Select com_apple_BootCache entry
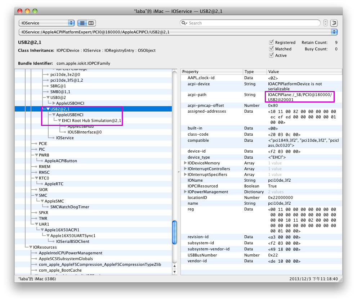The height and width of the screenshot is (304, 357). (x=60, y=270)
